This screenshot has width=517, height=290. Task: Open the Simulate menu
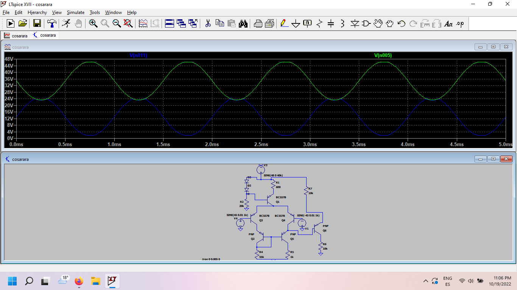click(76, 12)
